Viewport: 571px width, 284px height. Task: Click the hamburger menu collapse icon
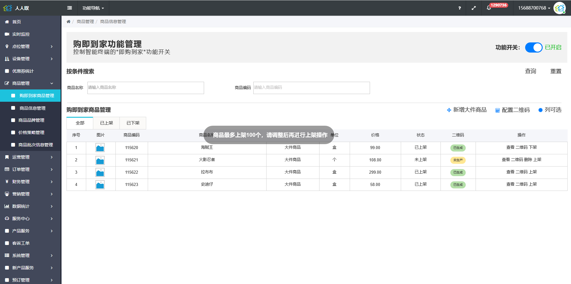click(x=70, y=8)
